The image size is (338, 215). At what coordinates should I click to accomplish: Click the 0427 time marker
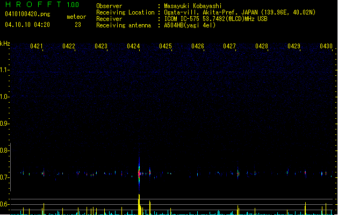tap(229, 46)
